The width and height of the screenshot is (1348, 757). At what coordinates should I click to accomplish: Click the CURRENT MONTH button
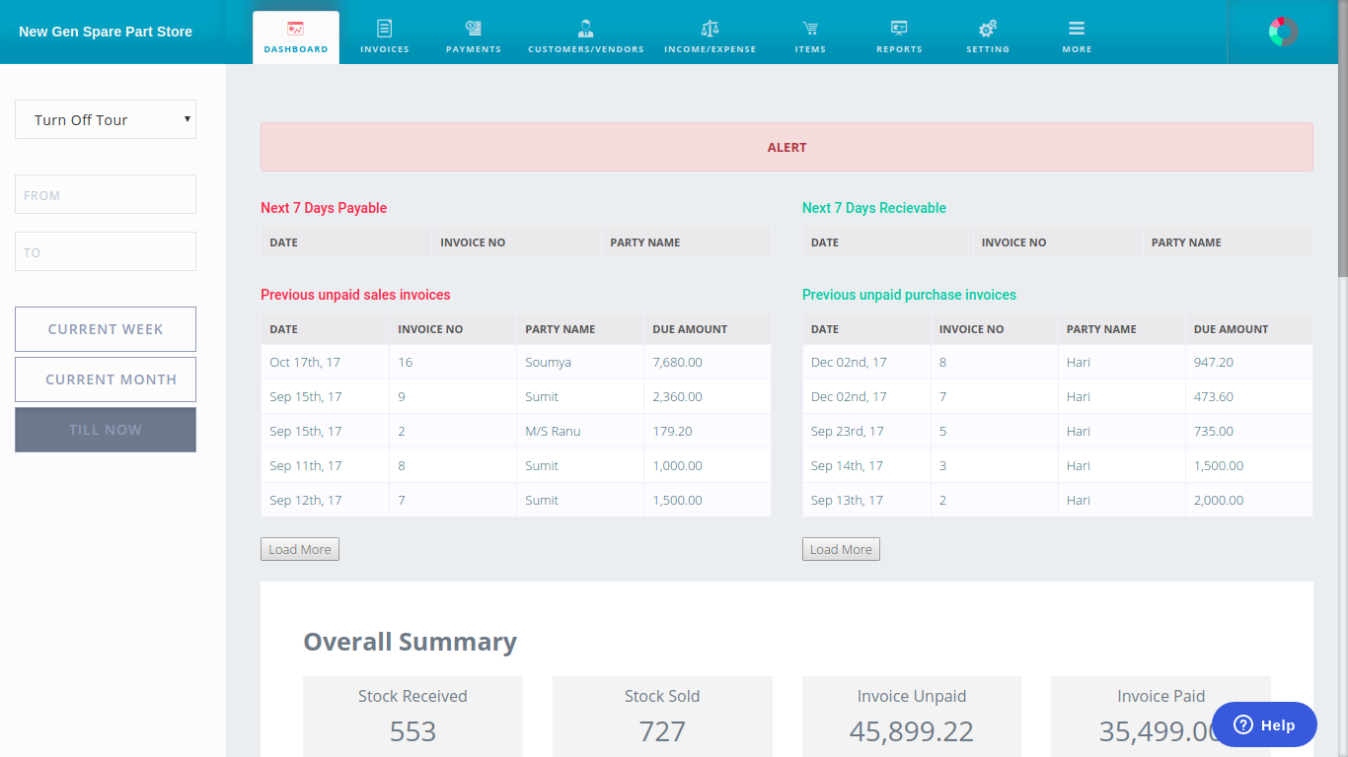point(106,379)
